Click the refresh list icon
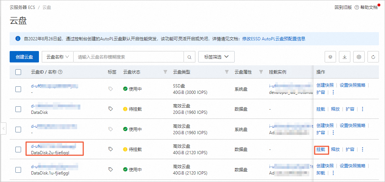The image size is (385, 182). 373,57
